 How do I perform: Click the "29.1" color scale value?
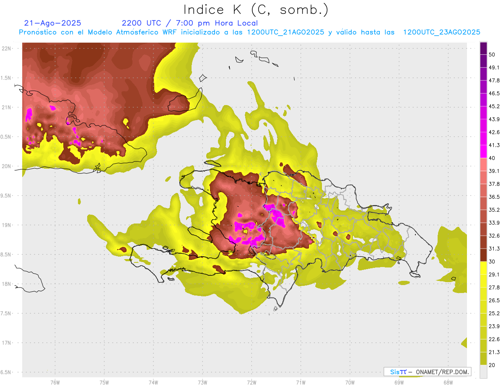click(495, 275)
